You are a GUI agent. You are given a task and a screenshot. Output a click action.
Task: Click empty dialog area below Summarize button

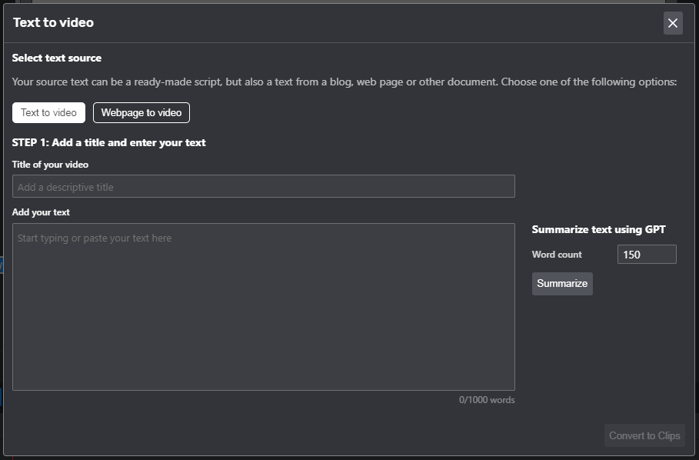pos(604,357)
